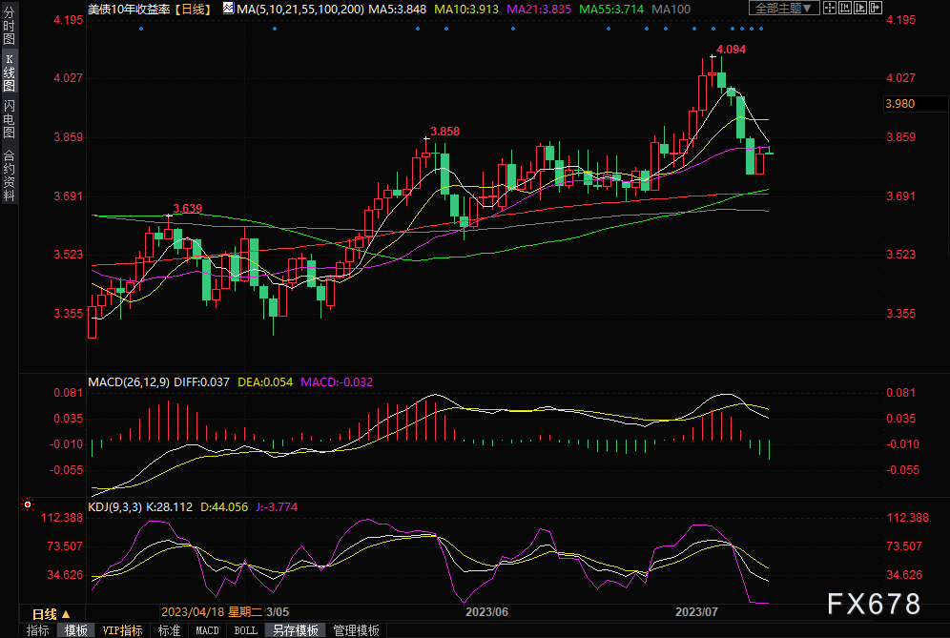The image size is (950, 638).
Task: Click the red sun indicator icon beside KDJ
Action: [x=28, y=504]
